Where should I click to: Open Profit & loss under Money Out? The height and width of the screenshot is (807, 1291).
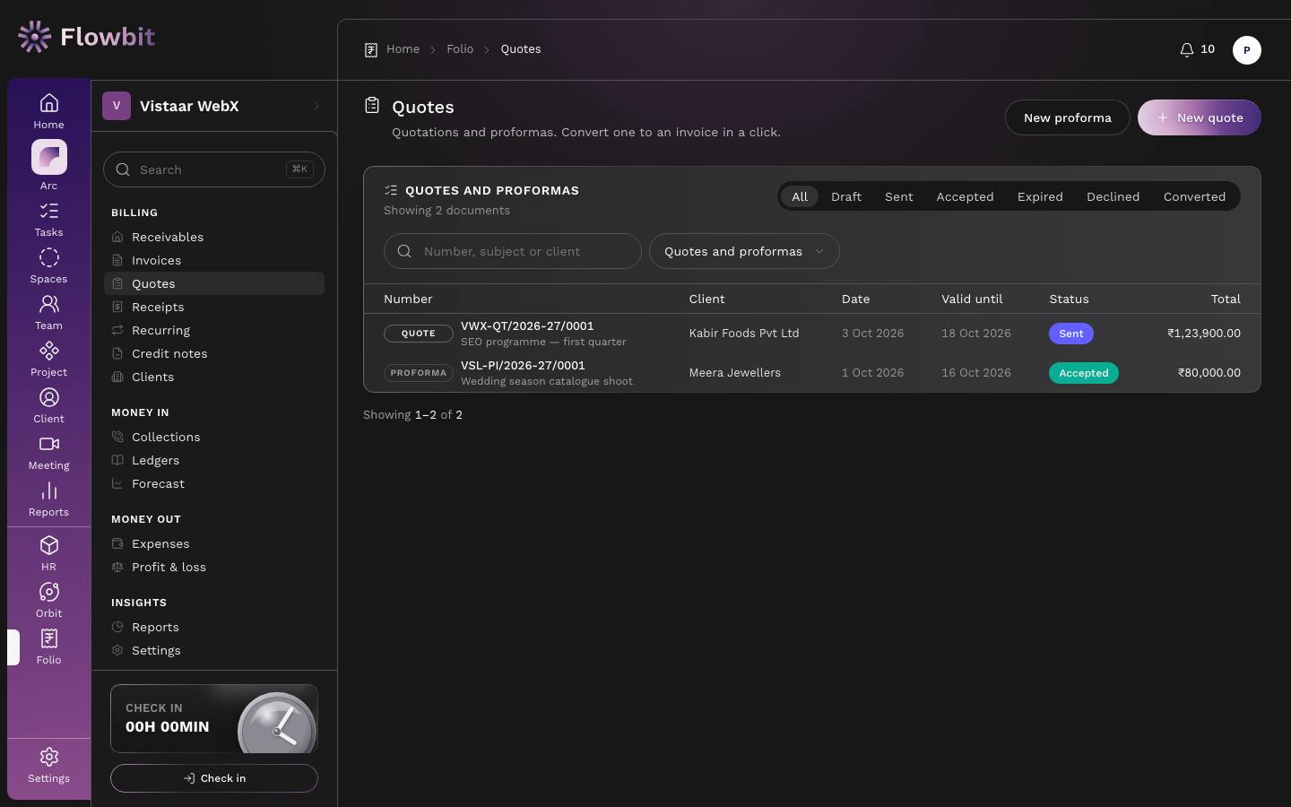[214, 567]
